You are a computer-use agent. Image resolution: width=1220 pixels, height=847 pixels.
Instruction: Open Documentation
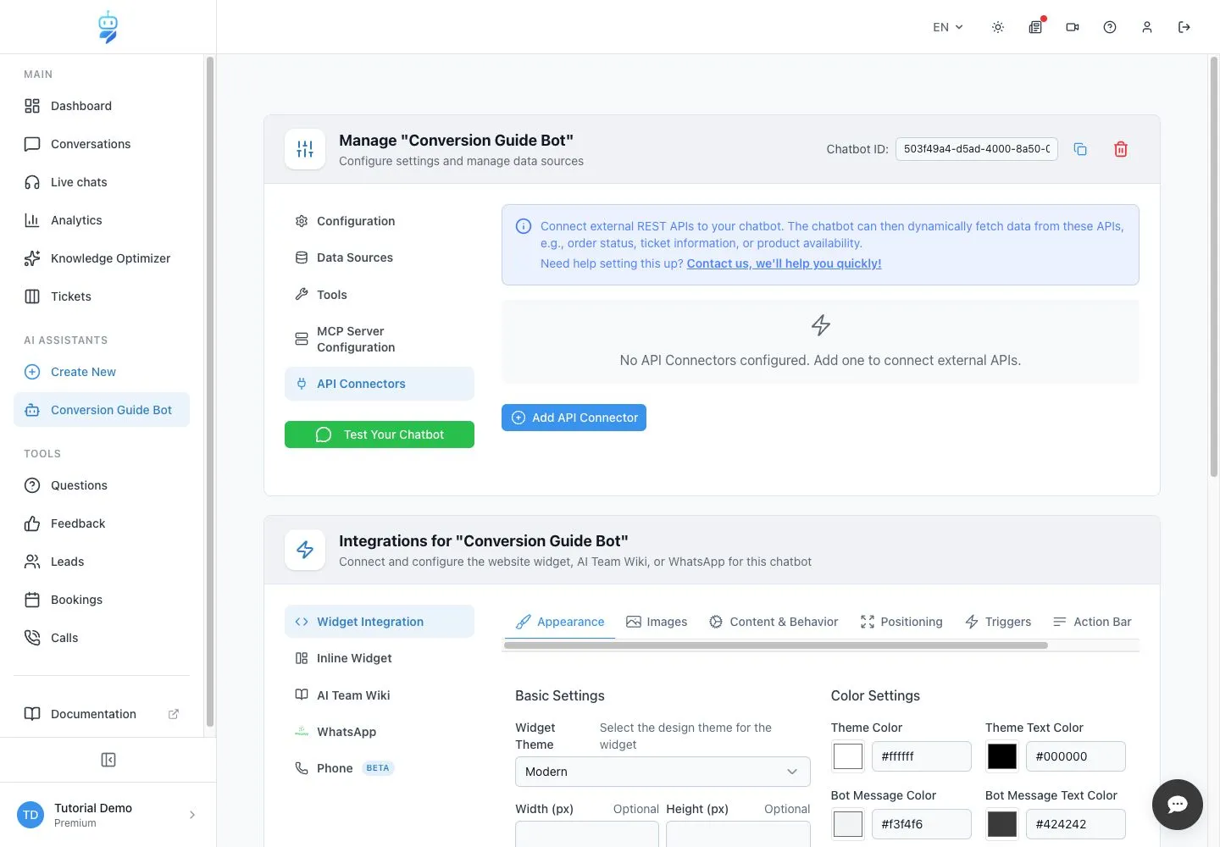102,714
